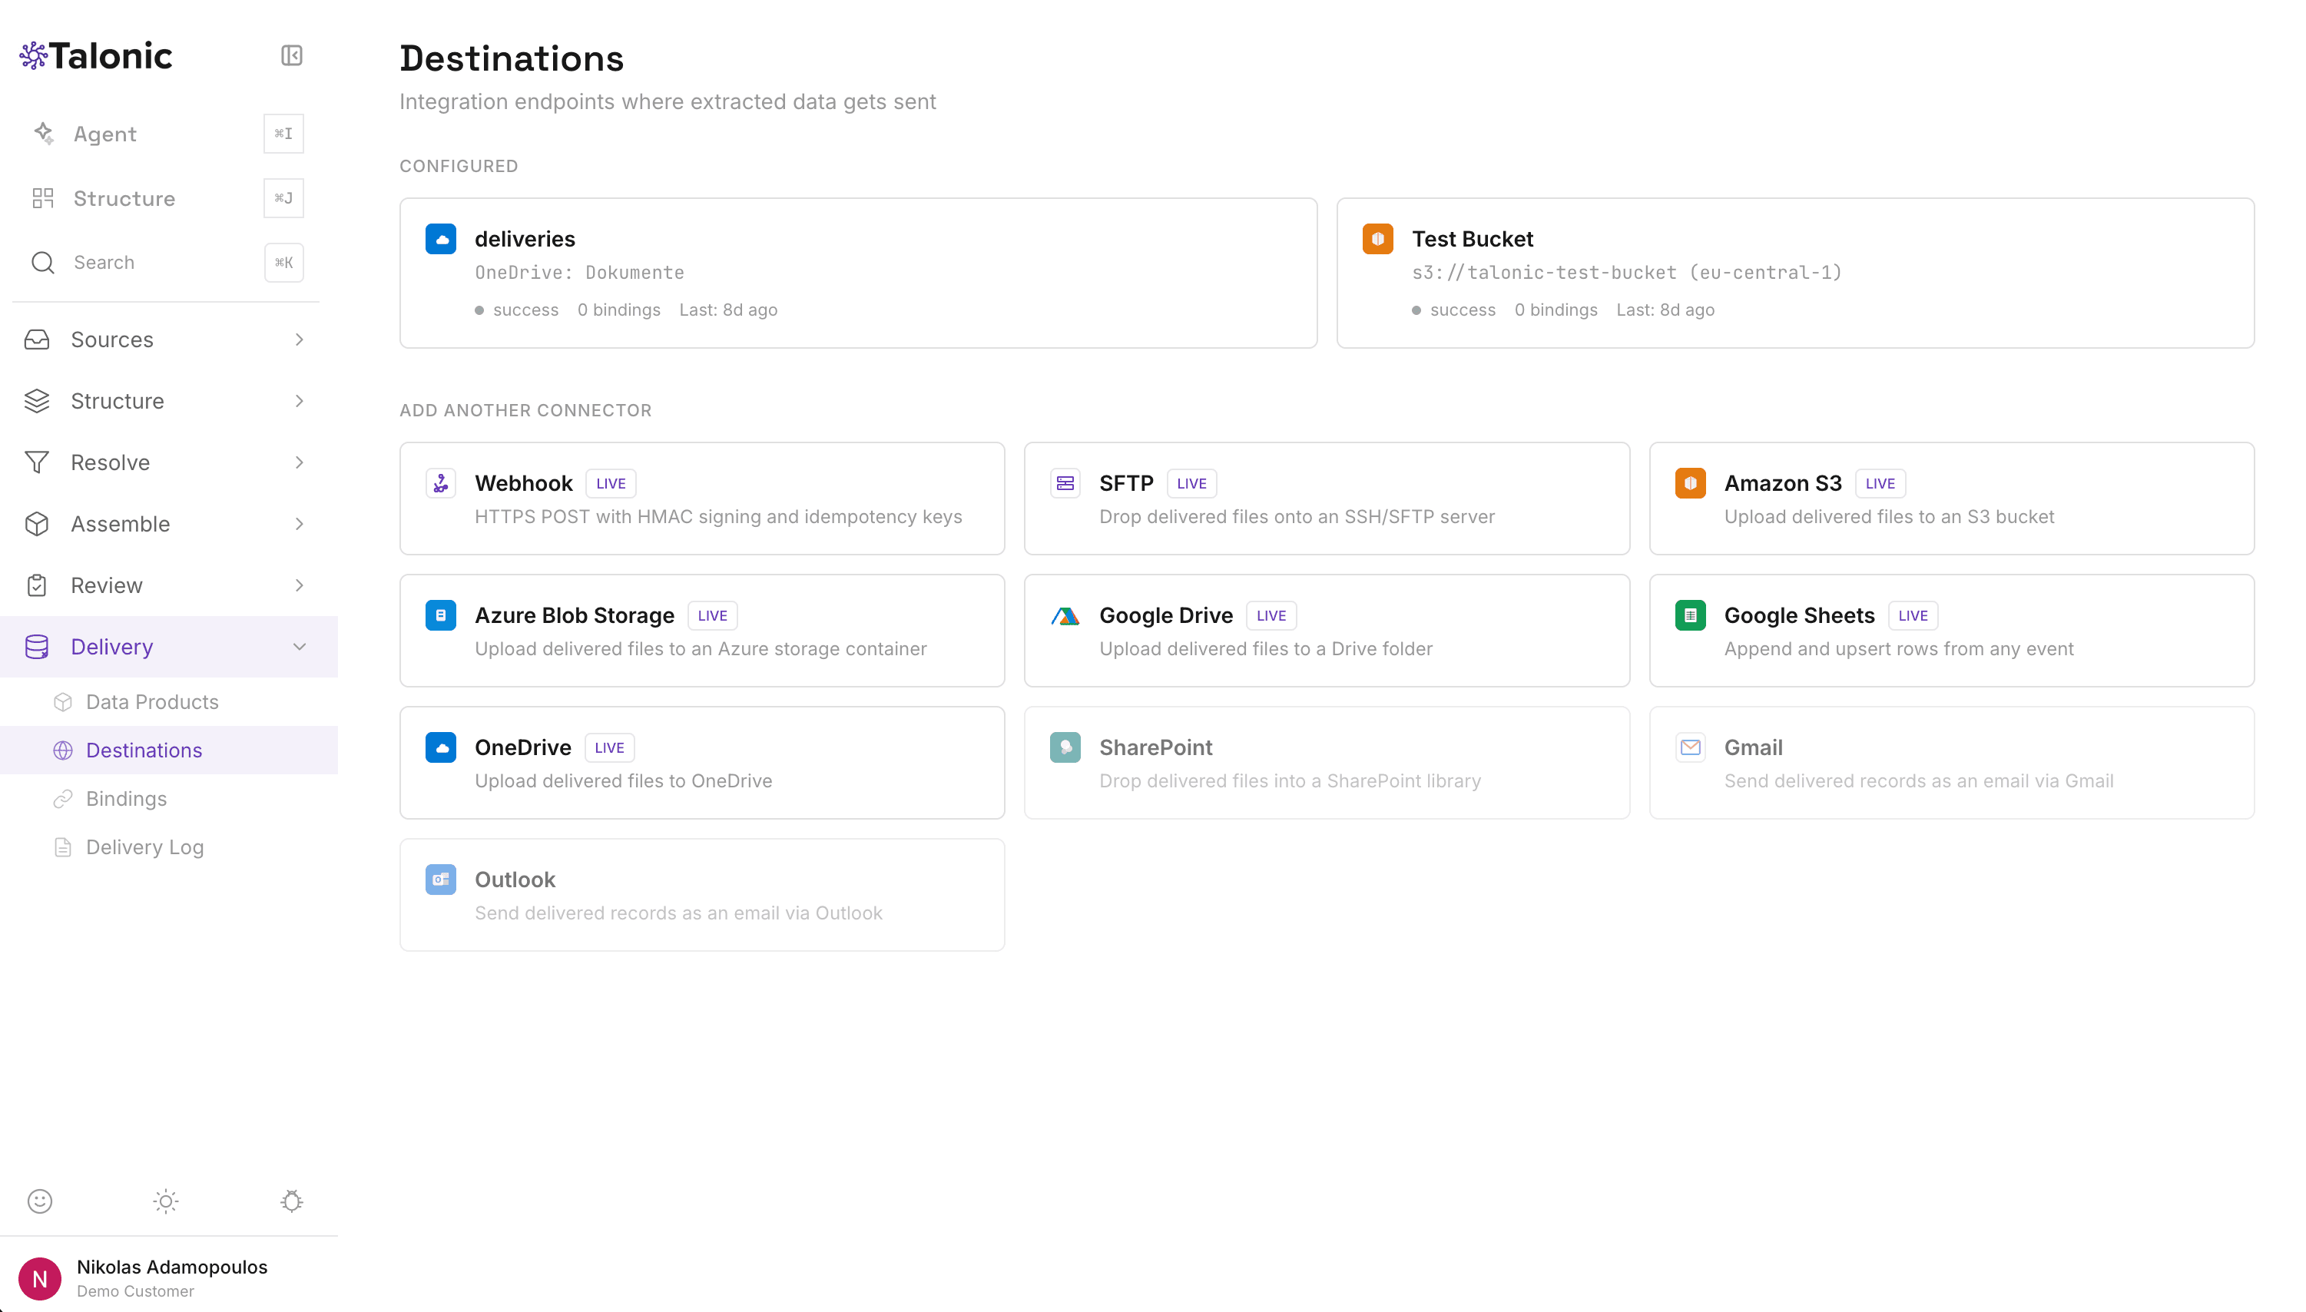Open the Agent menu item

tap(104, 134)
